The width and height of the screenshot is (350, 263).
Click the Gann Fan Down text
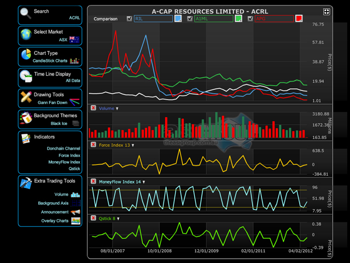[52, 102]
